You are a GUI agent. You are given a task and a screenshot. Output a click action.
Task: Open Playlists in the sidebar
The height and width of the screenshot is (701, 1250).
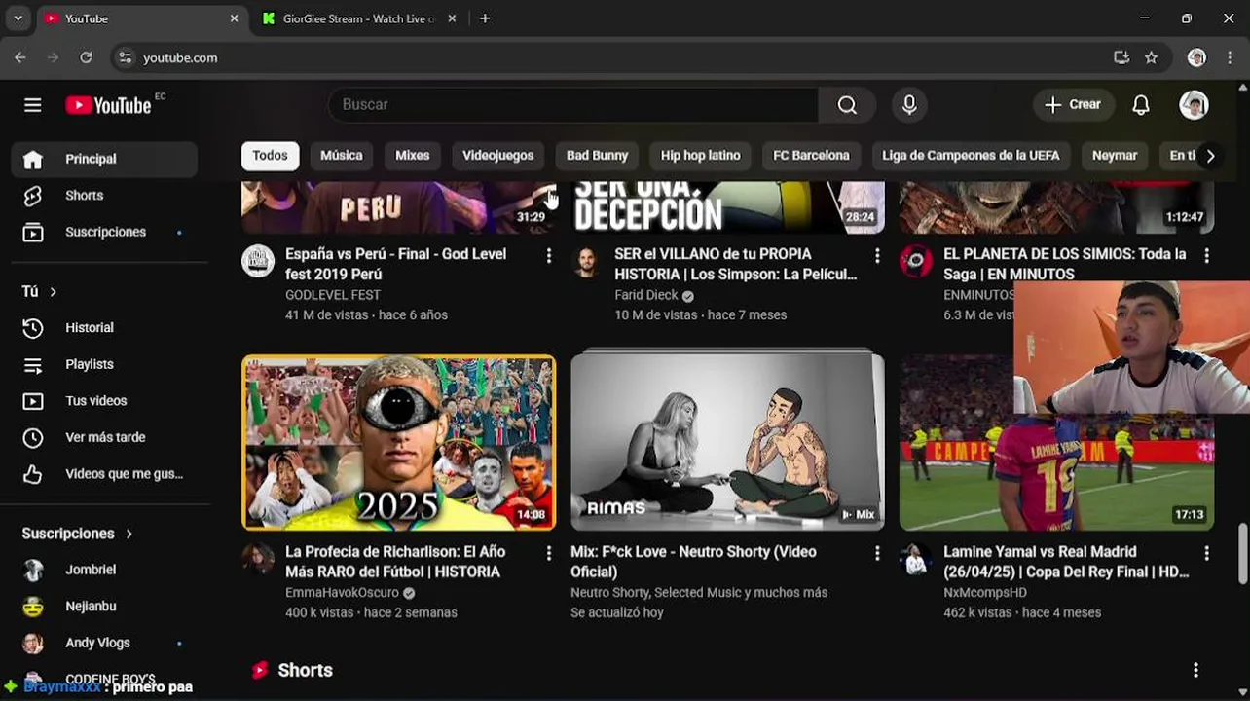(104, 364)
